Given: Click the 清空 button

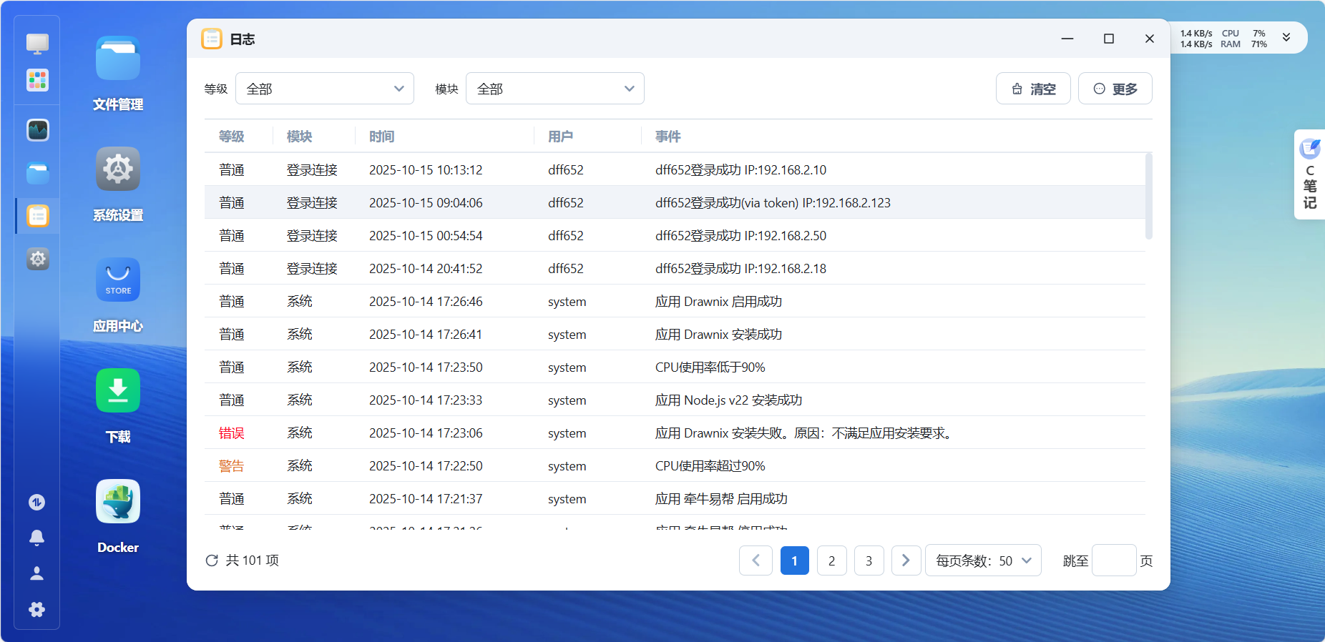Looking at the screenshot, I should coord(1033,89).
